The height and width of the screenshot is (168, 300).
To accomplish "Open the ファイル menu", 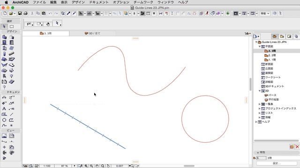I will (x=39, y=2).
